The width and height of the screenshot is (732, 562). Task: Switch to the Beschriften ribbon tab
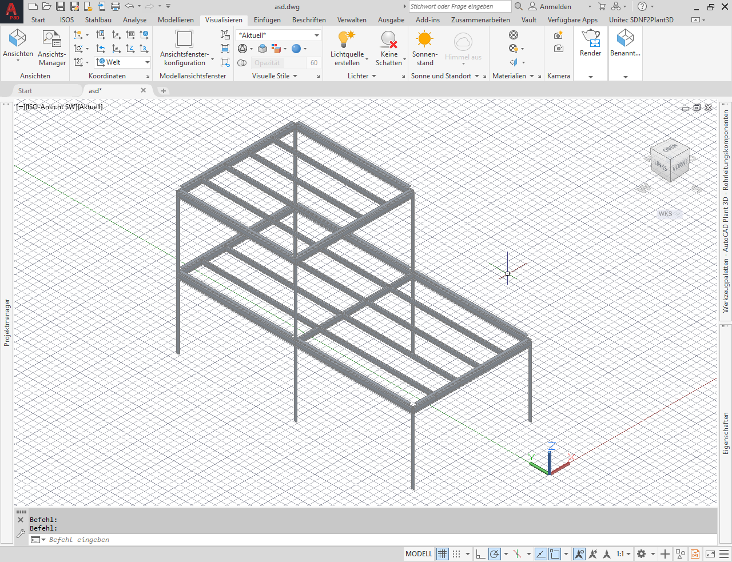tap(309, 19)
